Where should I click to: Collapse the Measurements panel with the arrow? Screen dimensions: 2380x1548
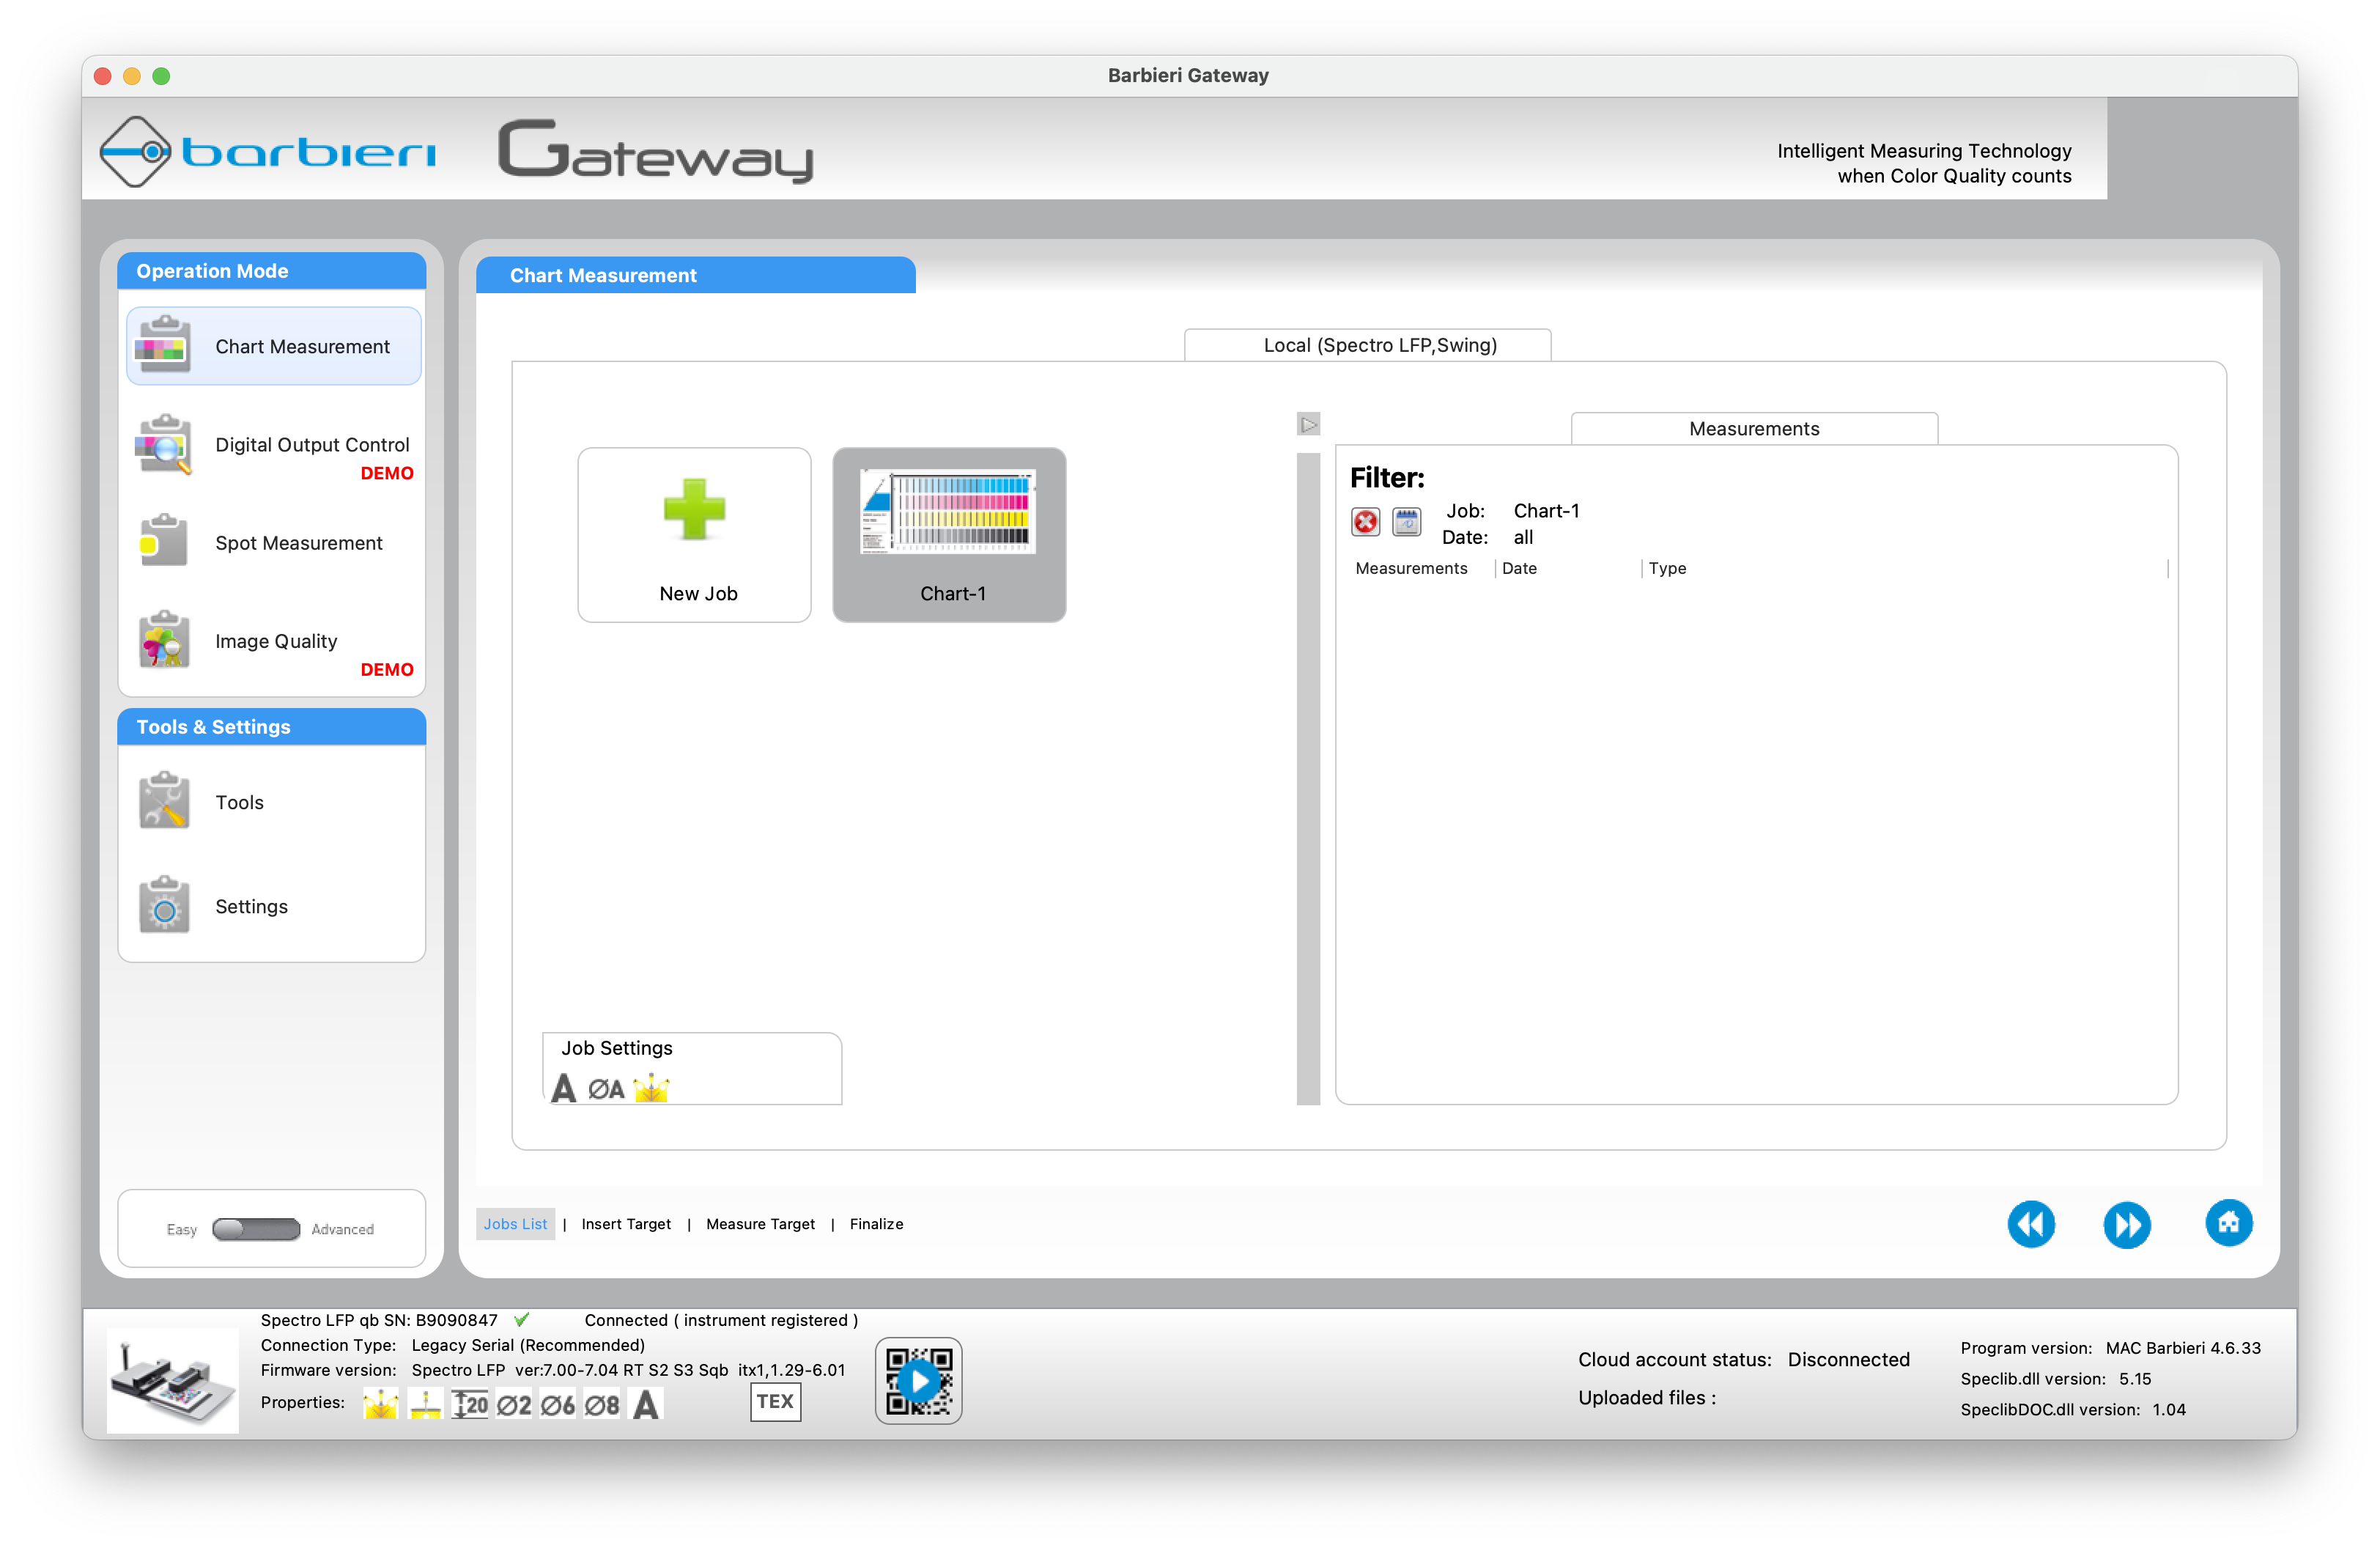click(1308, 425)
